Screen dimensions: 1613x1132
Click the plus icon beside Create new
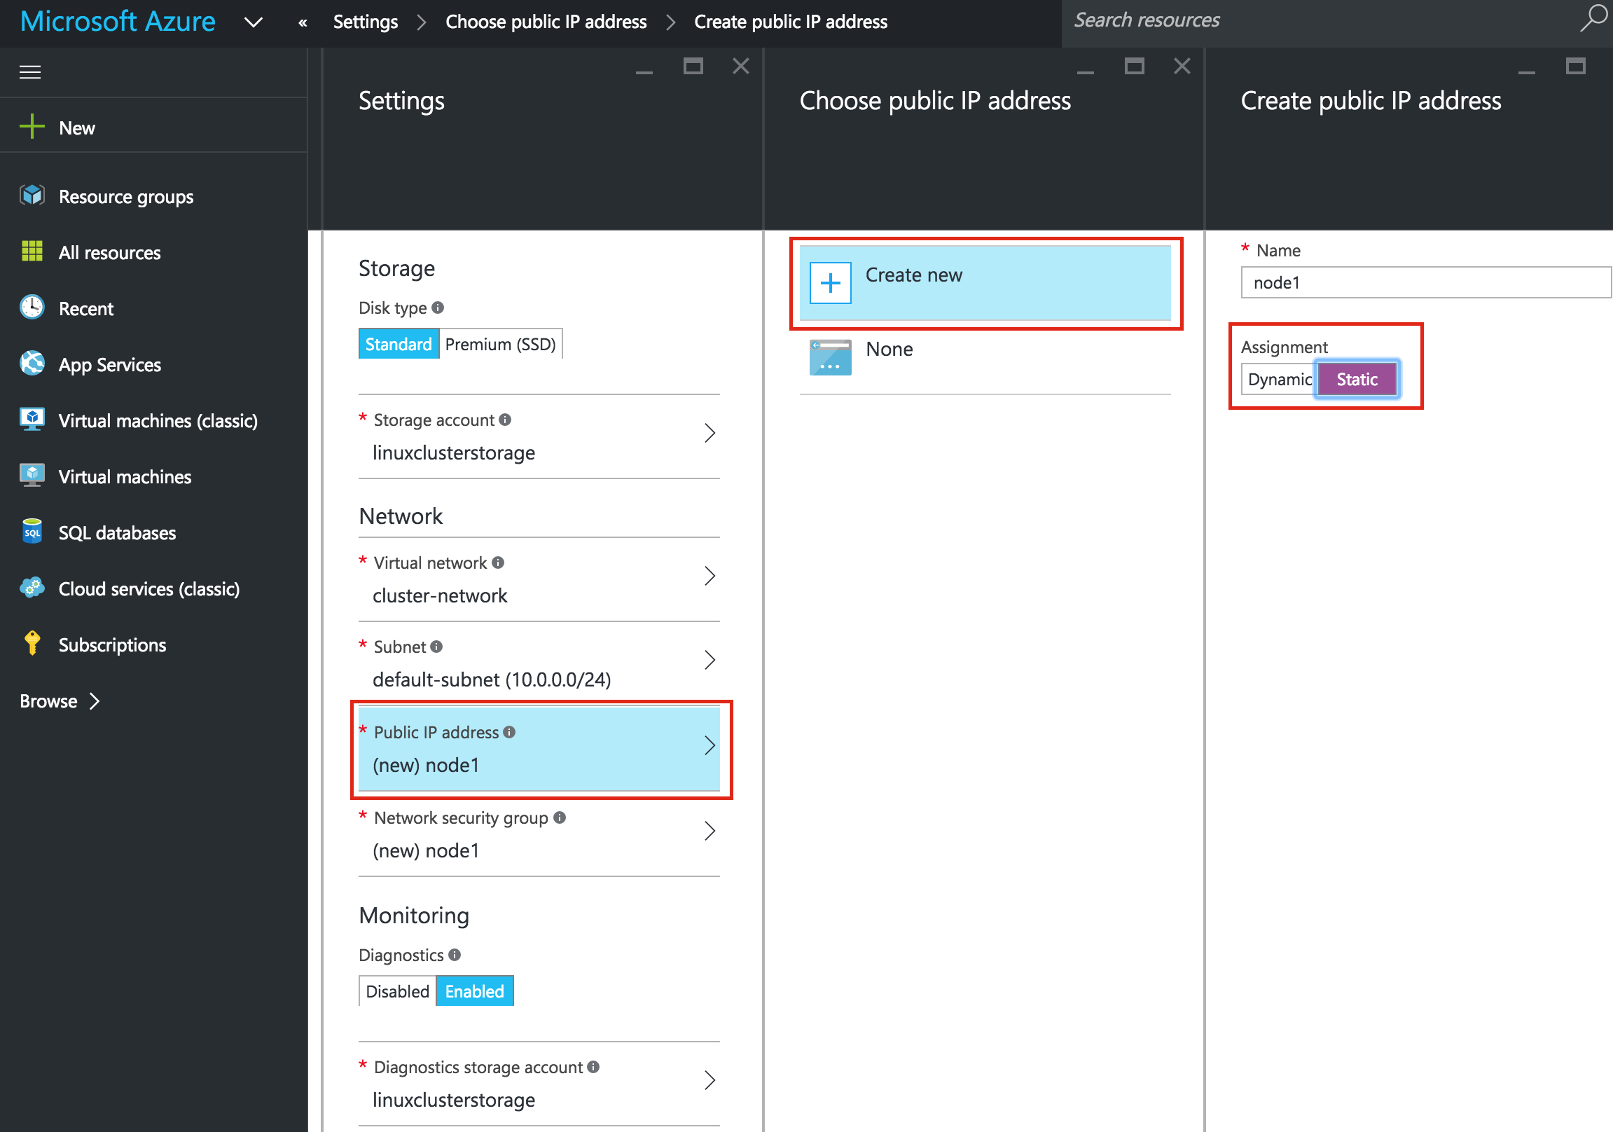click(x=831, y=283)
